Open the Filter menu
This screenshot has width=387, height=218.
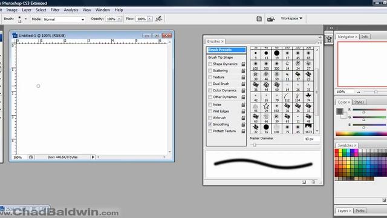(55, 10)
